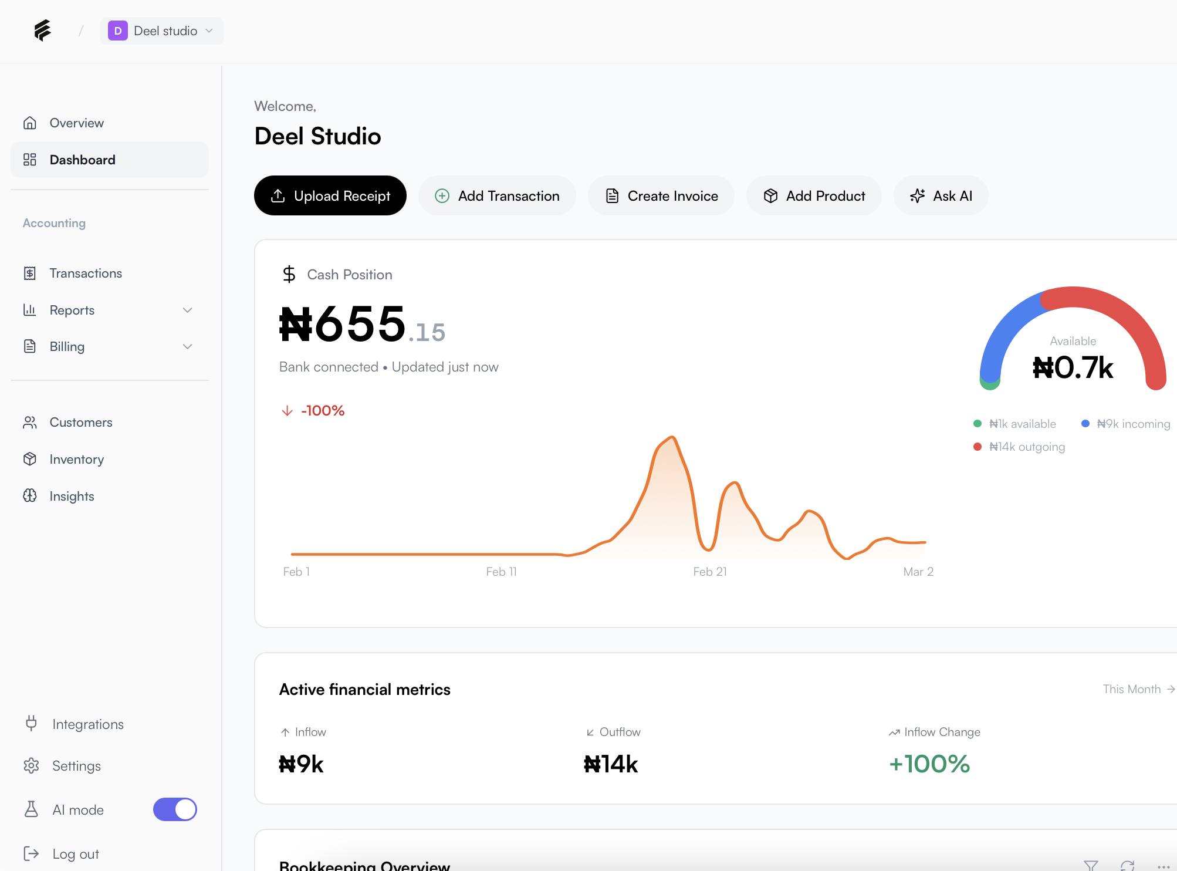Viewport: 1177px width, 871px height.
Task: Expand the Reports submenu chevron
Action: coord(188,310)
